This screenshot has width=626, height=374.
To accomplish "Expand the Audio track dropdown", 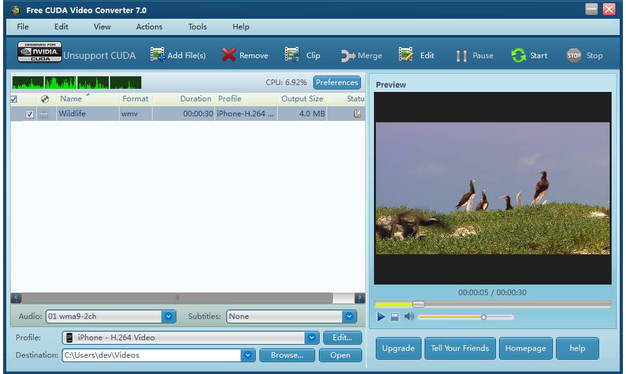I will tap(168, 316).
